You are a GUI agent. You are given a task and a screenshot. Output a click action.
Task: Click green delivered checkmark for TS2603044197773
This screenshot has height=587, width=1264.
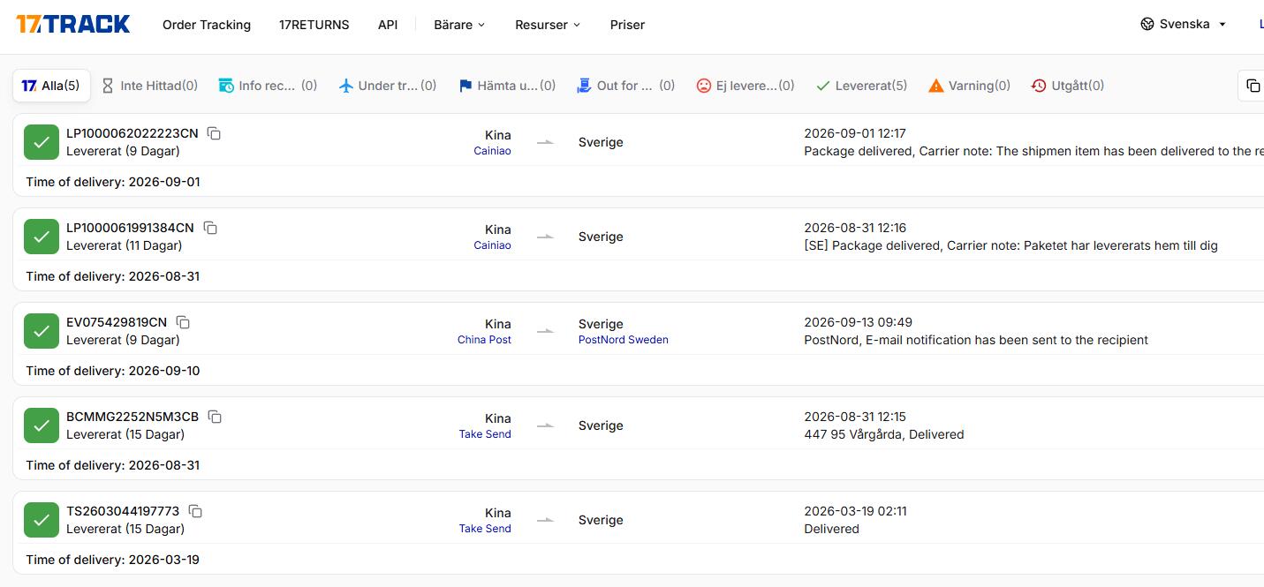(x=42, y=520)
